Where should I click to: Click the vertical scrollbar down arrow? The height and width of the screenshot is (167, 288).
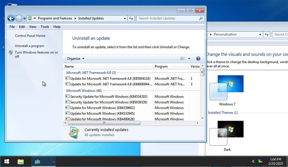tap(203, 118)
